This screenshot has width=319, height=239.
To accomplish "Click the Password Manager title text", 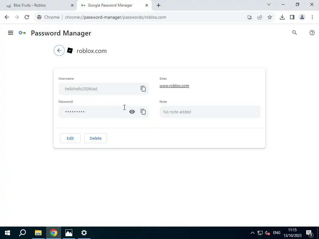I will 61,33.
